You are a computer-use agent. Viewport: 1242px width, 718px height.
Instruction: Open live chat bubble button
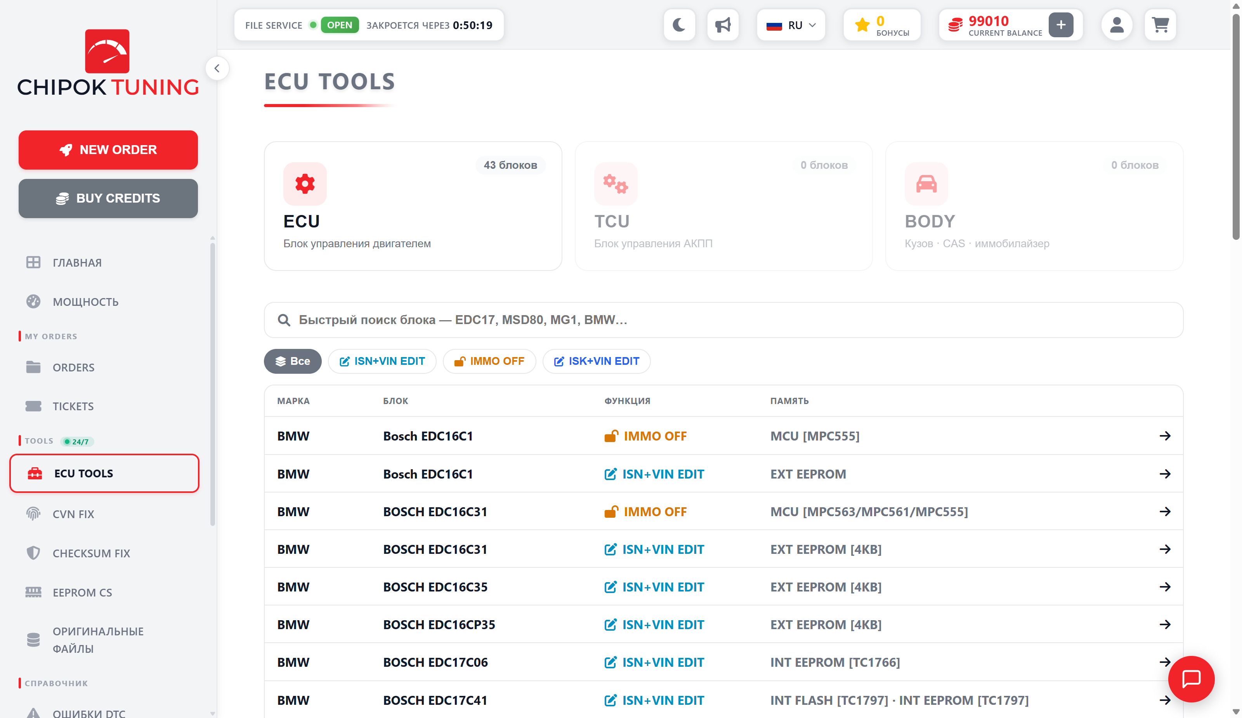[1191, 678]
